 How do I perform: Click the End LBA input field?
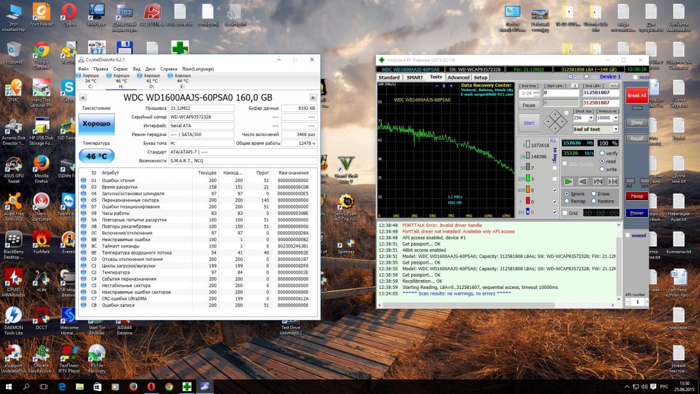point(601,92)
